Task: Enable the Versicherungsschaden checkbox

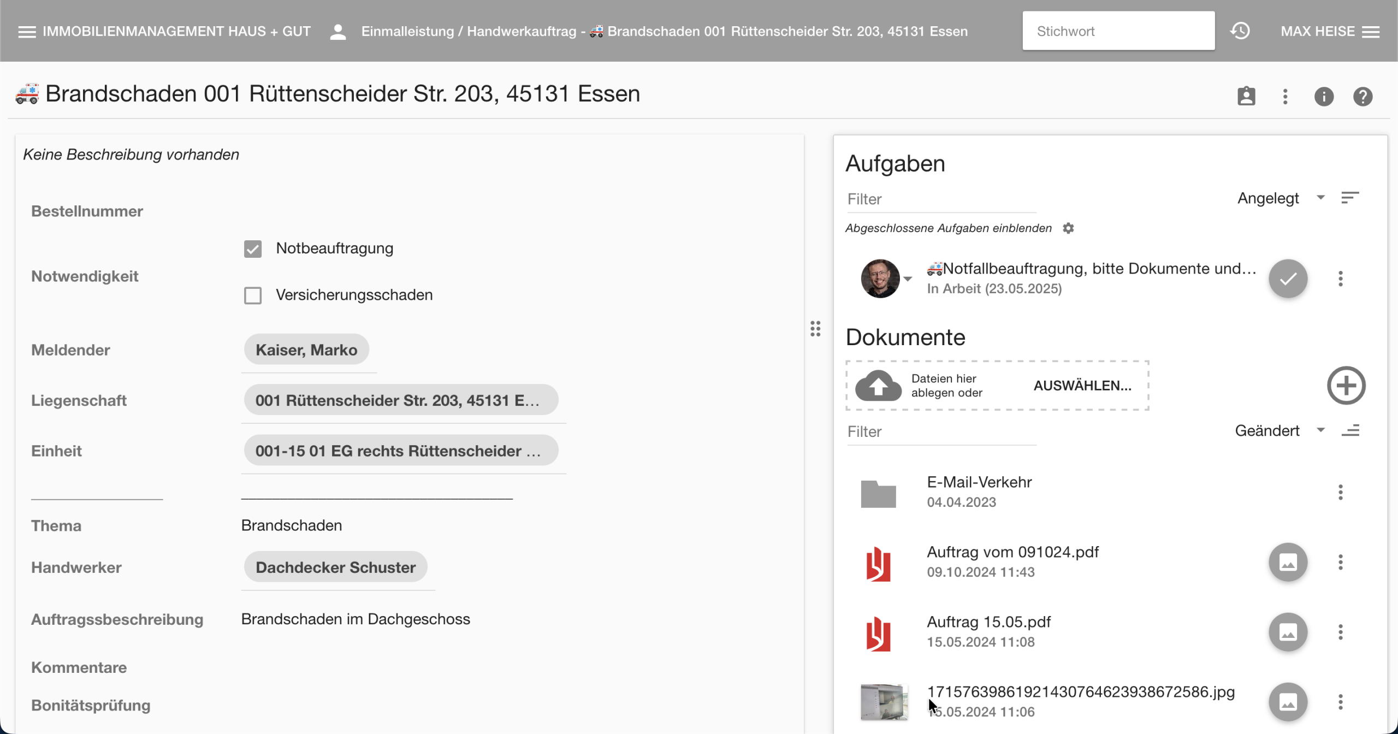Action: 253,295
